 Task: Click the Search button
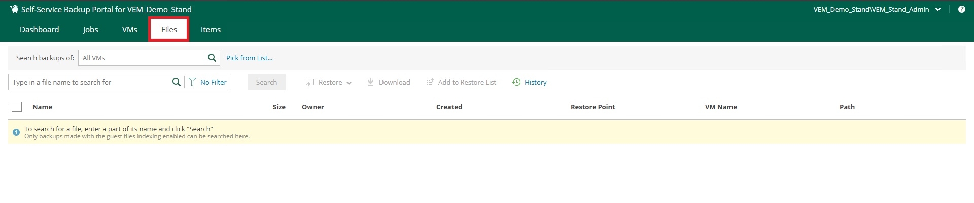click(266, 82)
